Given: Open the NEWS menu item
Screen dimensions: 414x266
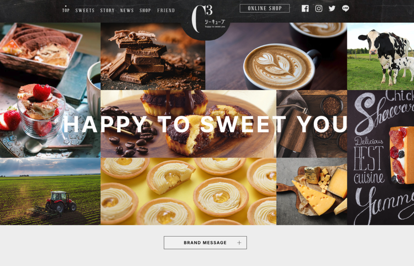Looking at the screenshot, I should [x=127, y=10].
